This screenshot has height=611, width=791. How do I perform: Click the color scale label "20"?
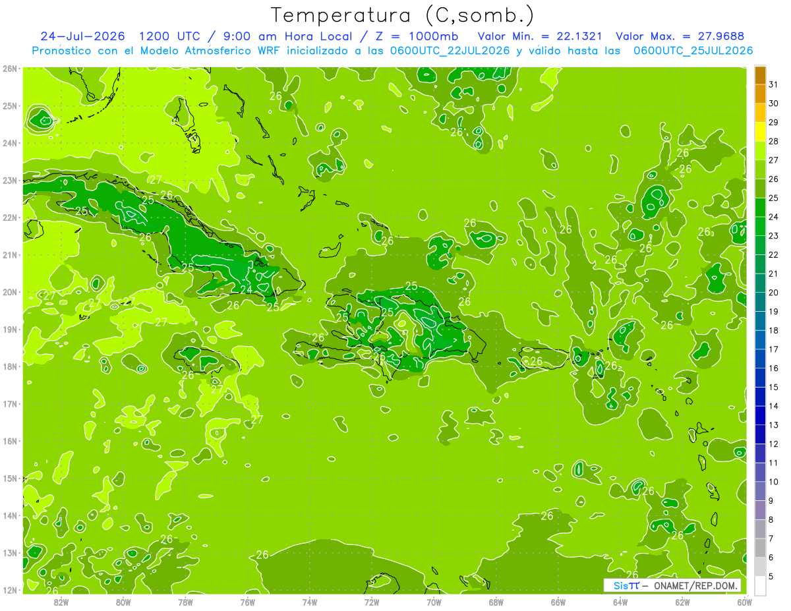(x=773, y=293)
